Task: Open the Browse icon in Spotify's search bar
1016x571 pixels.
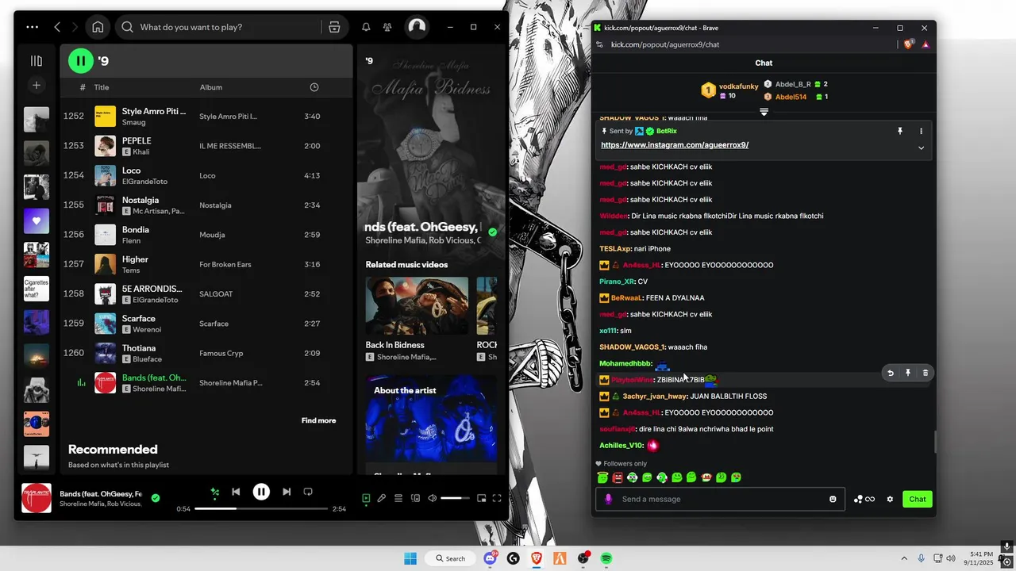Action: point(334,27)
